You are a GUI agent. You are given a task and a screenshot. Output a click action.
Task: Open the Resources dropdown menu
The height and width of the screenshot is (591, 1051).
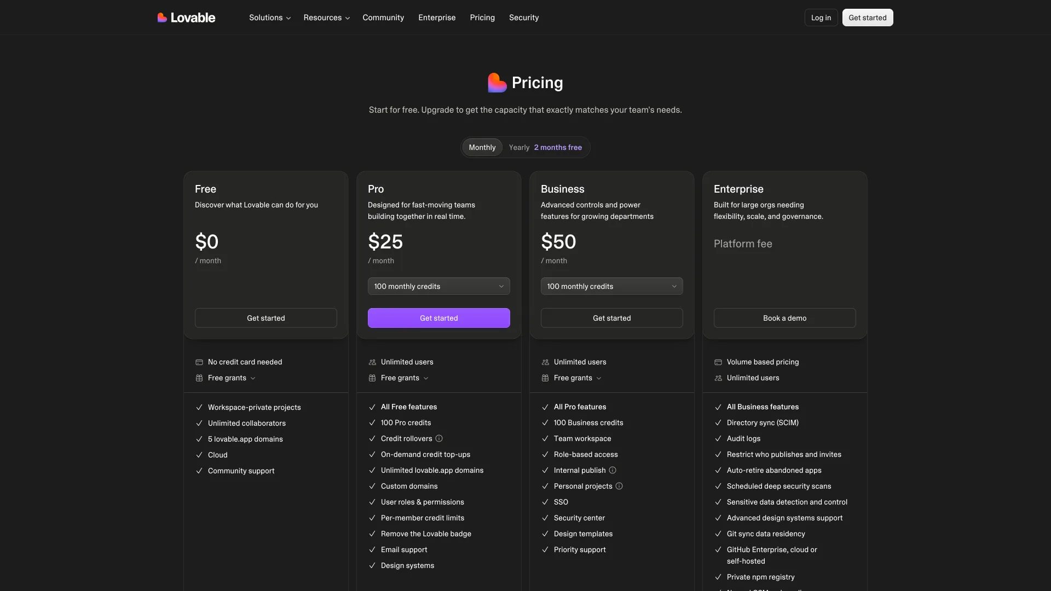[326, 18]
